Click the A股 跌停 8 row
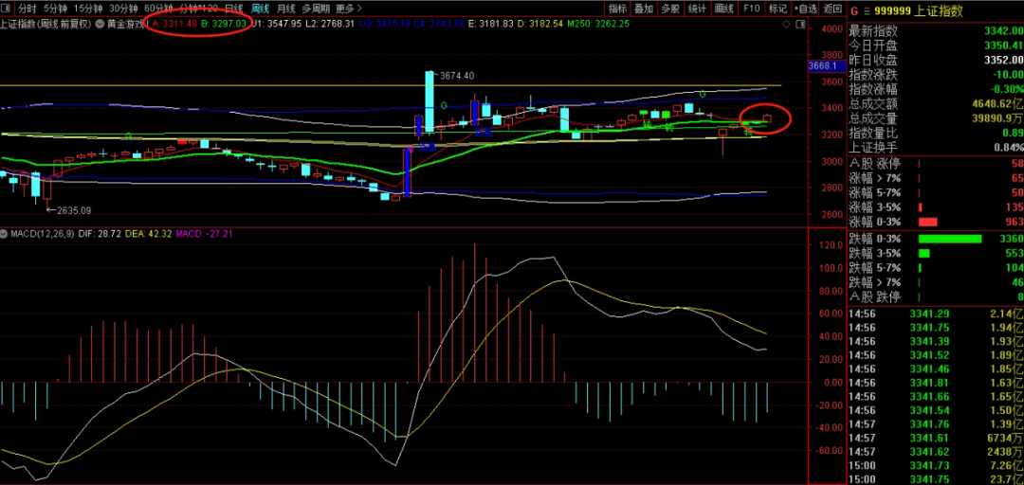Viewport: 1024px width, 485px height. 935,297
